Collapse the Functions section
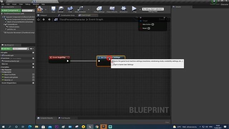 (x=1, y=58)
